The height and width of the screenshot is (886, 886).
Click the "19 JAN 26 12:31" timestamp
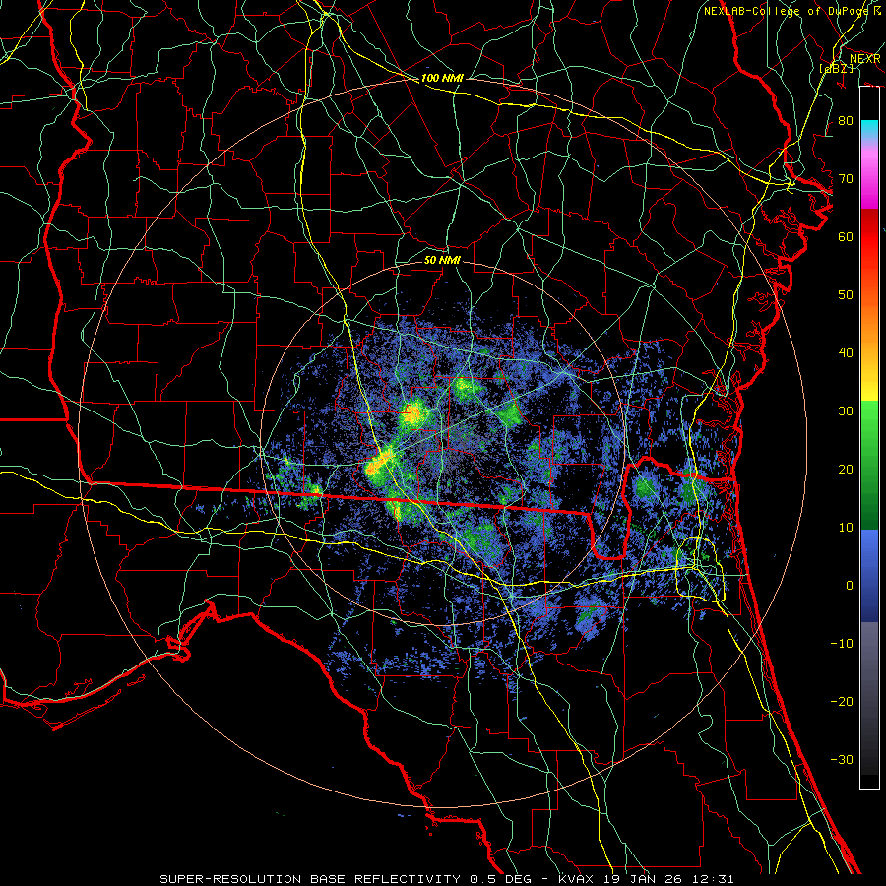(x=667, y=879)
